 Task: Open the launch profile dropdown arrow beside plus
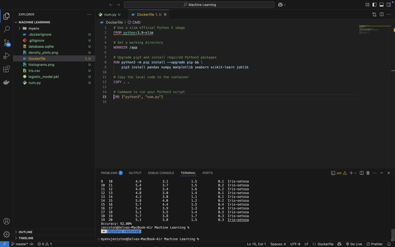point(355,173)
